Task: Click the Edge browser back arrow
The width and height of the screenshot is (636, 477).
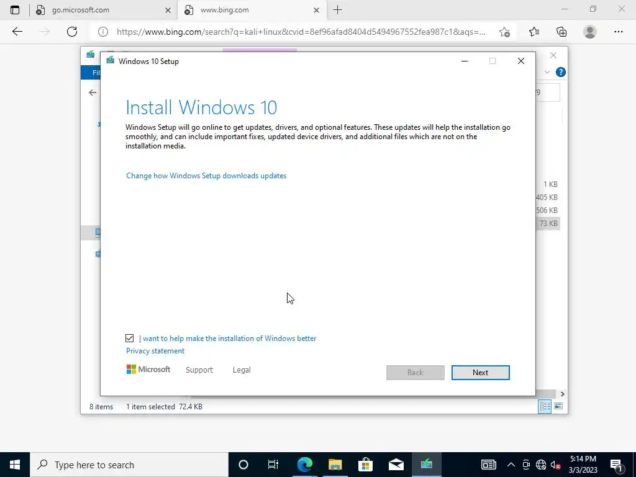Action: click(x=17, y=32)
